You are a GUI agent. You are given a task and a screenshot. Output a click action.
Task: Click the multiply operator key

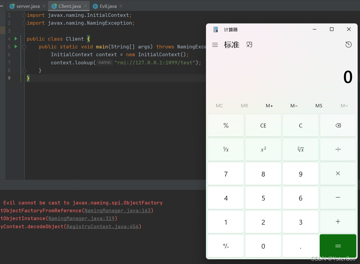[x=338, y=173]
